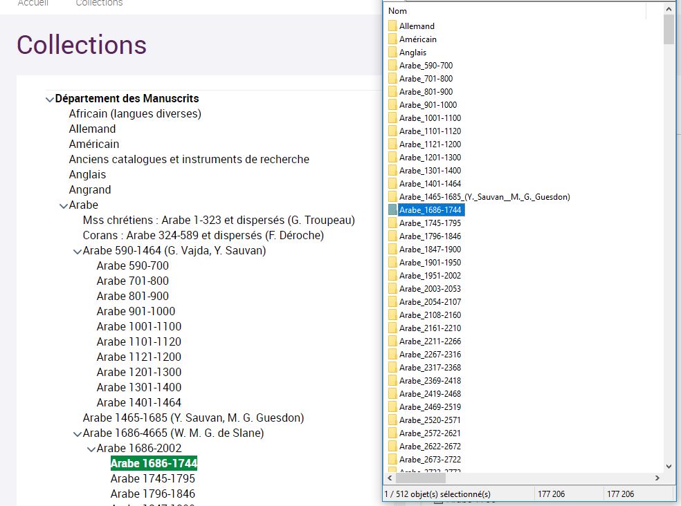Open Africain (langues diverses) collection link
This screenshot has width=681, height=506.
pos(135,113)
